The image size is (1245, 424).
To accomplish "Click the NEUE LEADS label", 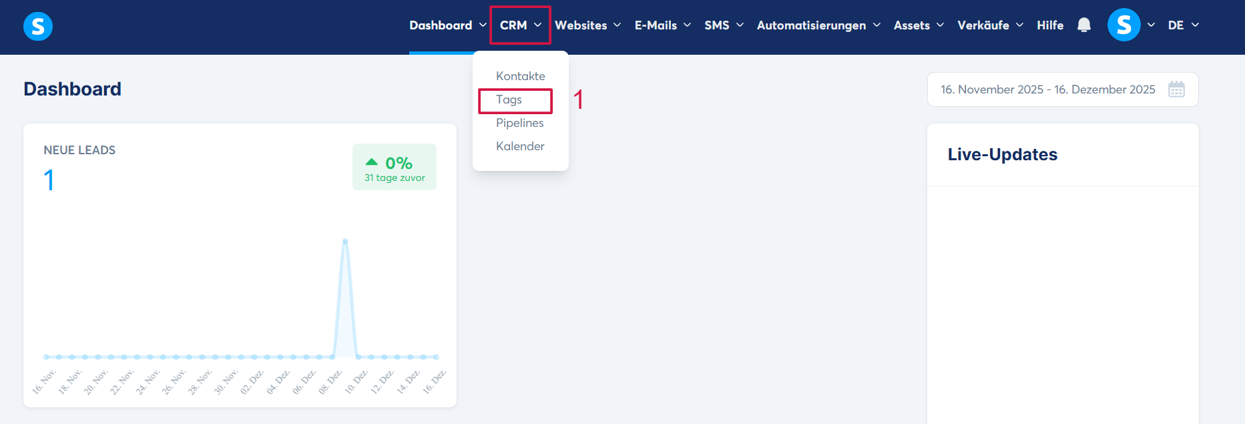I will (x=79, y=150).
